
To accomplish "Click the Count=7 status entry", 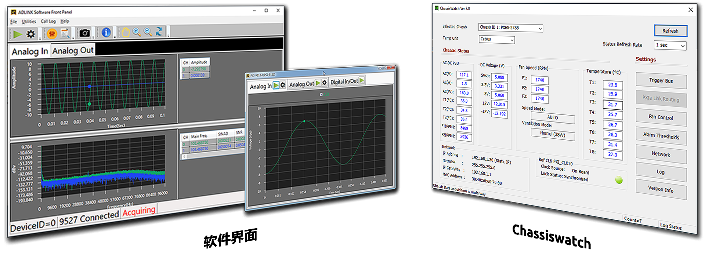I will click(x=633, y=220).
